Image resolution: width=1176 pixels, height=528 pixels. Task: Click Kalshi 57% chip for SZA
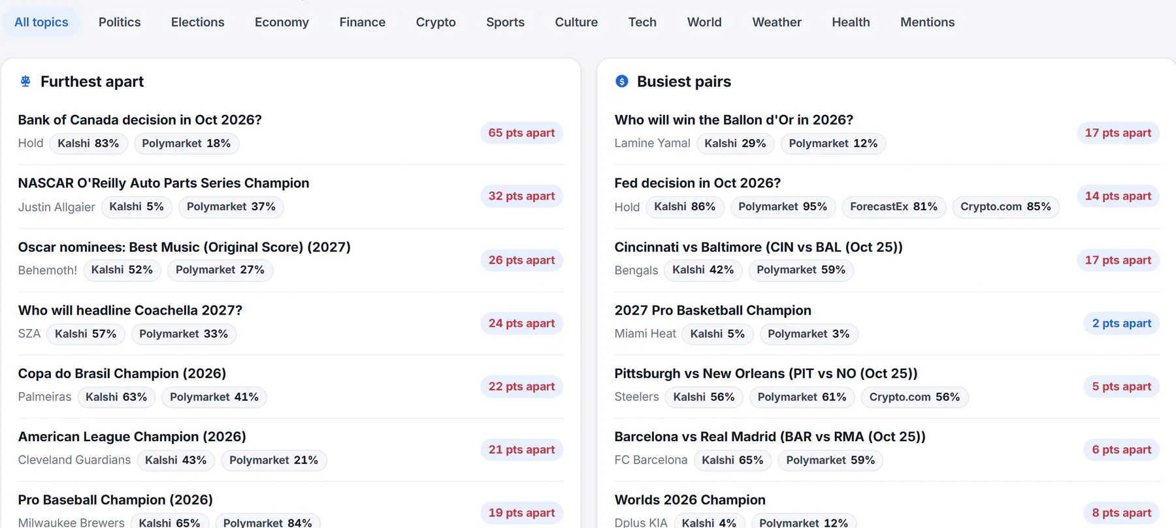[86, 334]
